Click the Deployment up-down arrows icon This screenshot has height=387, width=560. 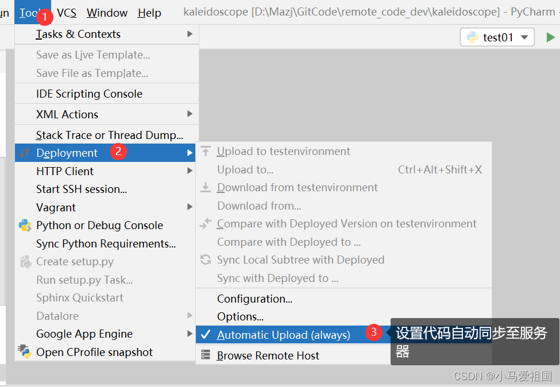(x=25, y=153)
